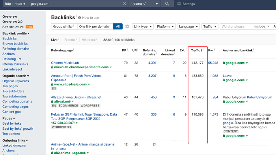
Task: Select the All links toggle
Action: (118, 26)
